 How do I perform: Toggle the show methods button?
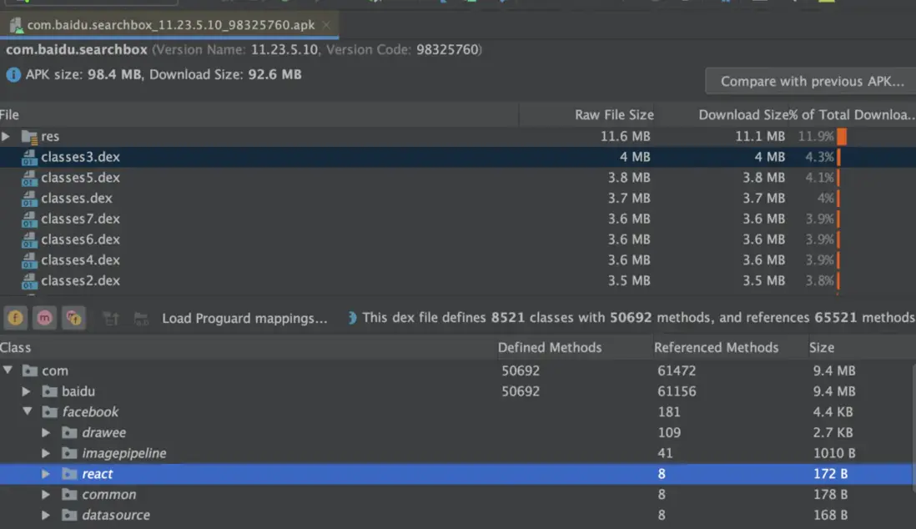click(44, 317)
